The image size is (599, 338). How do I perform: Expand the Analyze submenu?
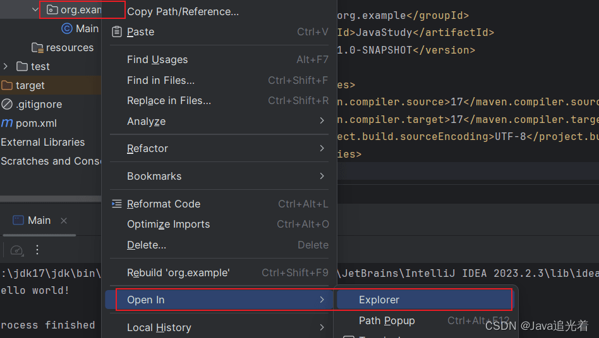pos(322,120)
